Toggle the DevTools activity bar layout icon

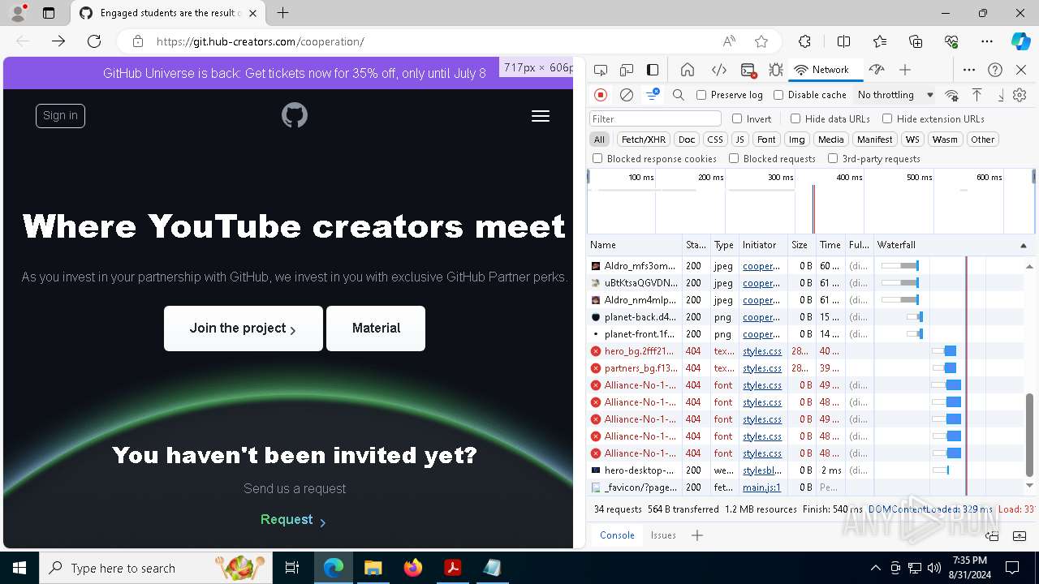pos(653,70)
